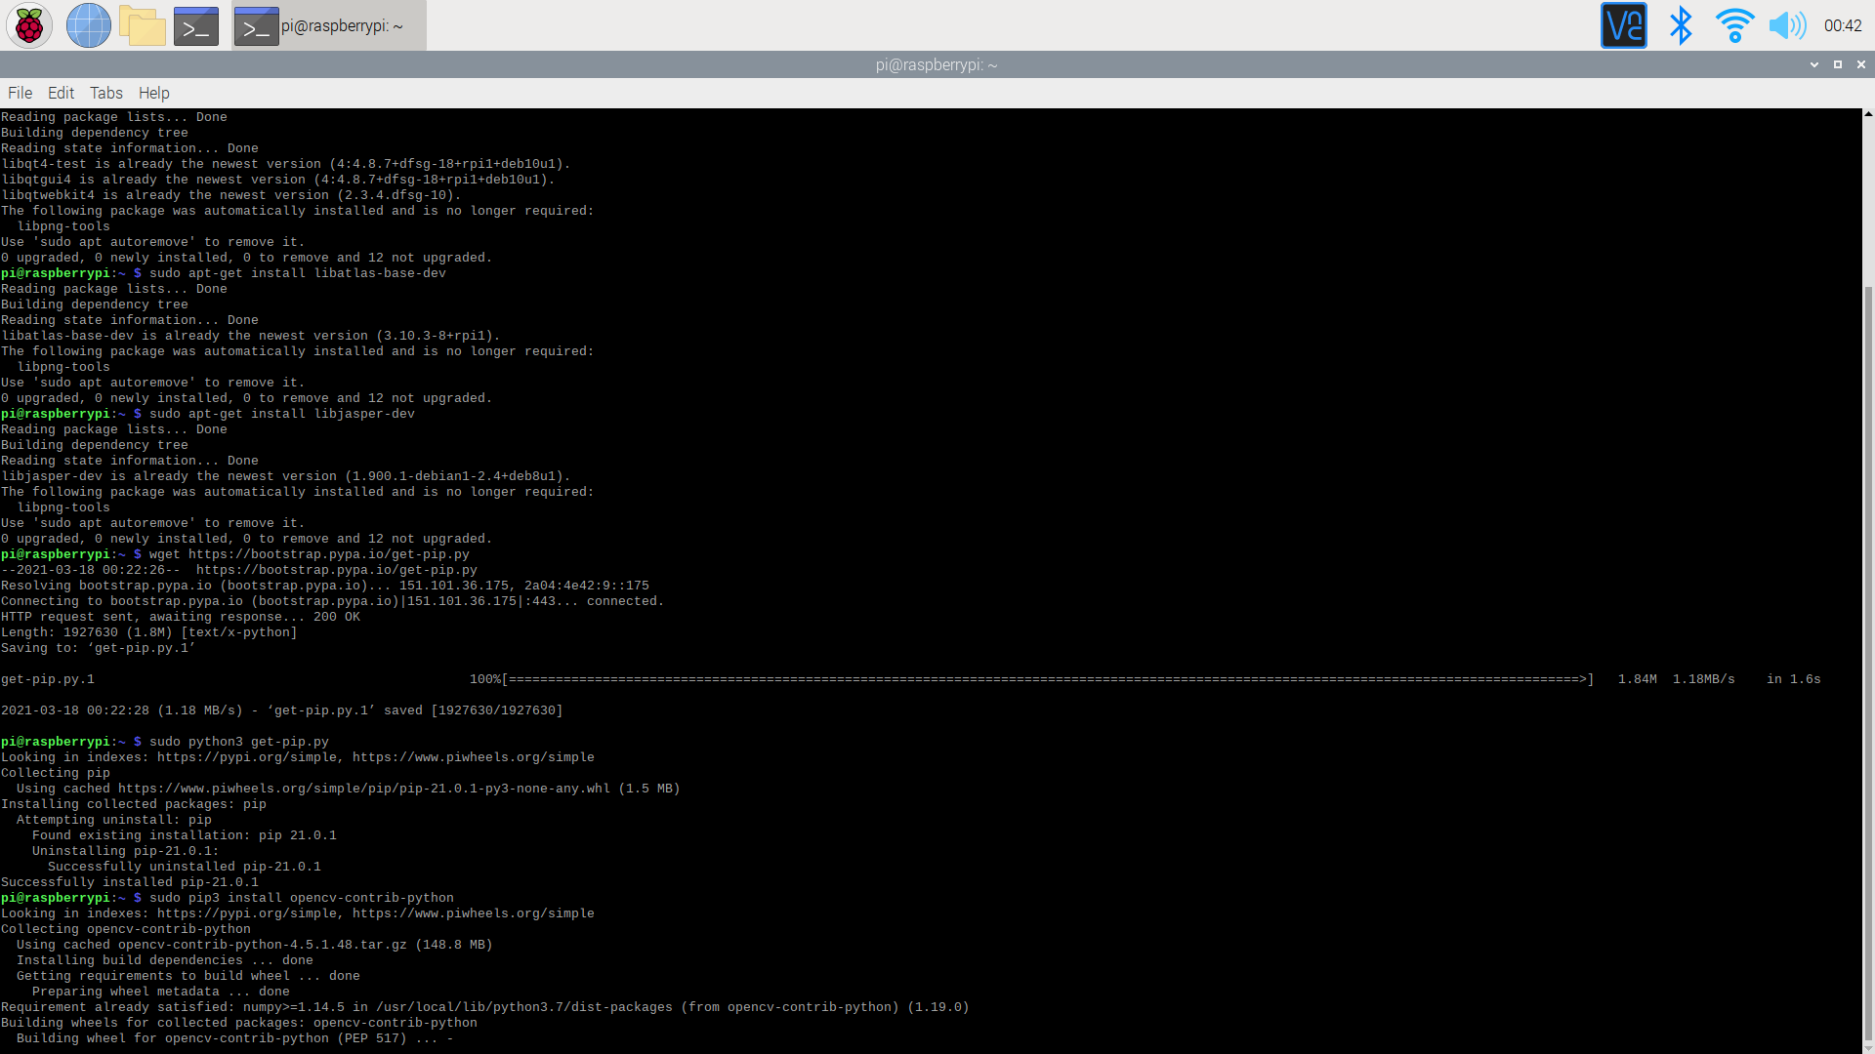Minimize the terminal window with chevron button
The height and width of the screenshot is (1054, 1875).
(x=1814, y=64)
